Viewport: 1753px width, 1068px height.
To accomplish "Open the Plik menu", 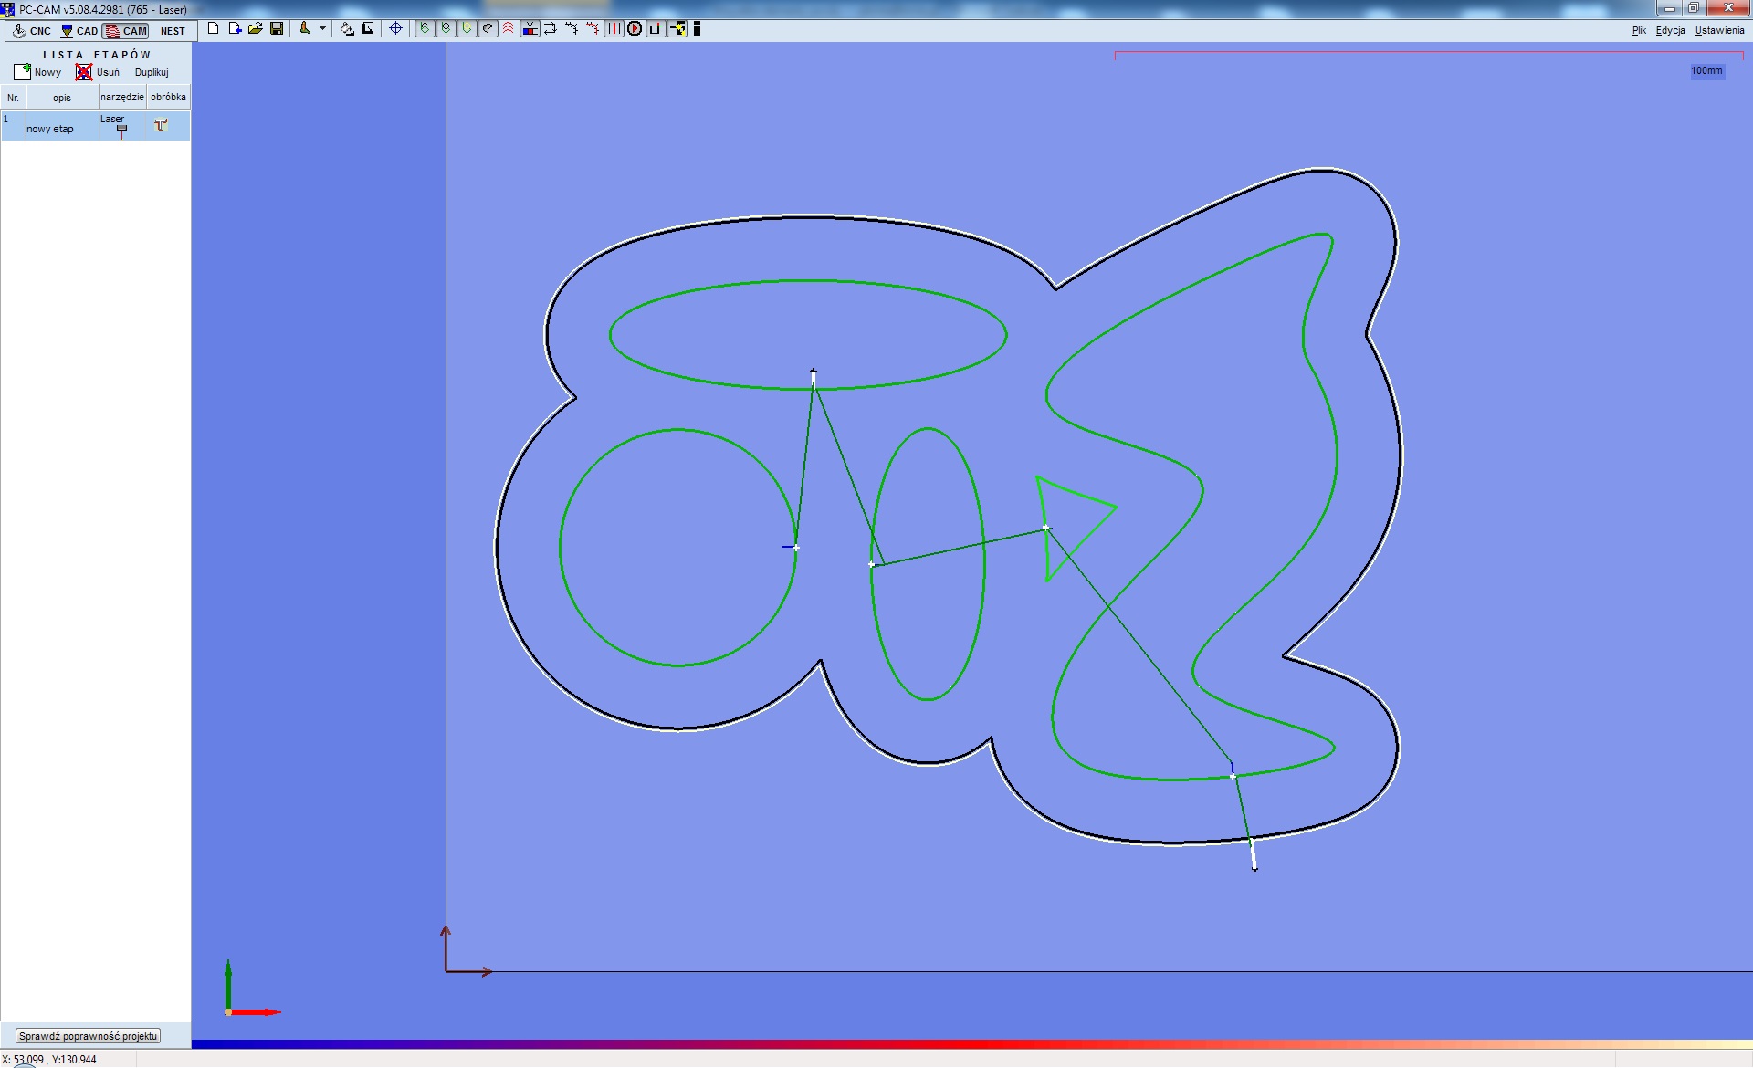I will coord(1639,30).
